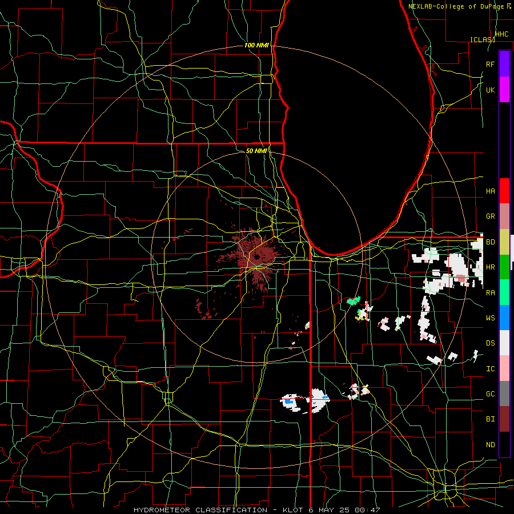Viewport: 514px width, 514px height.
Task: Click the "BD" legend label
Action: 490,242
